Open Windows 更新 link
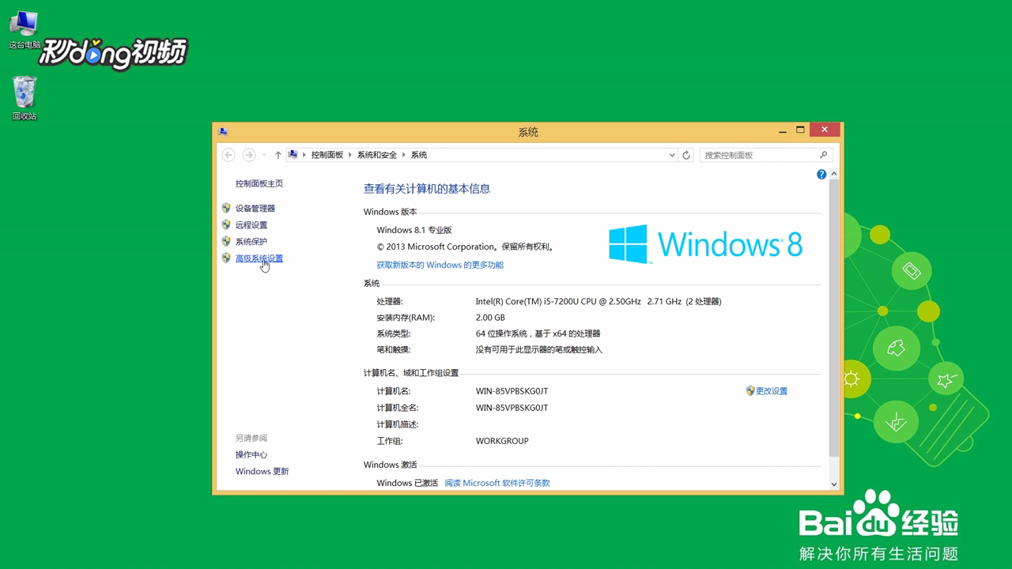The width and height of the screenshot is (1012, 569). pyautogui.click(x=262, y=471)
